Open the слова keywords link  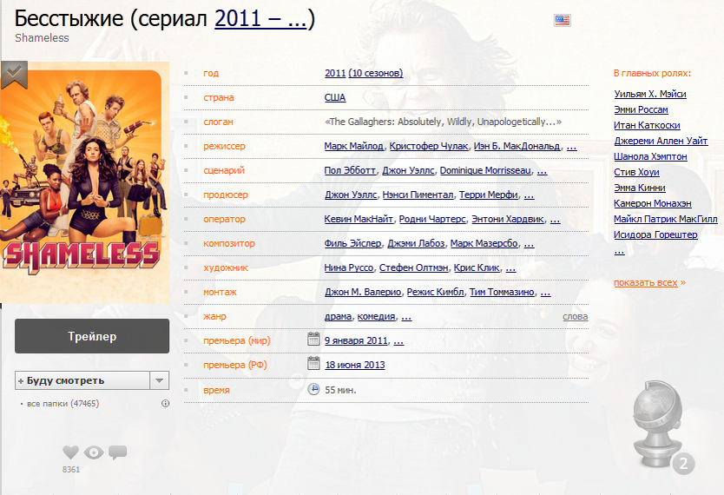click(x=576, y=316)
